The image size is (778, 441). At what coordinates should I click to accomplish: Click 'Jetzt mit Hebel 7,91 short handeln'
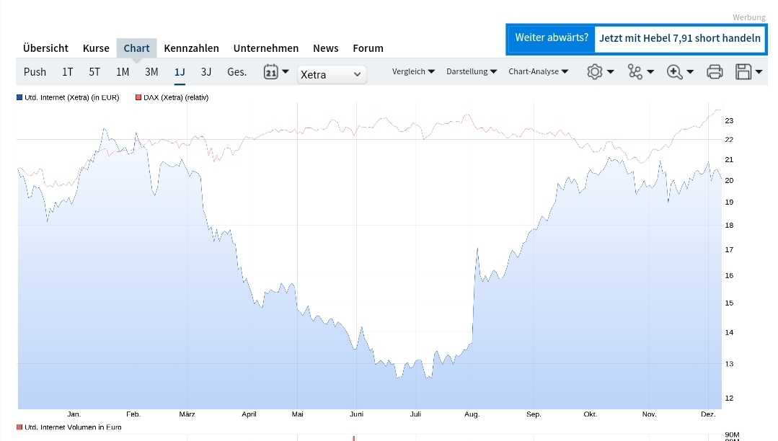point(679,38)
